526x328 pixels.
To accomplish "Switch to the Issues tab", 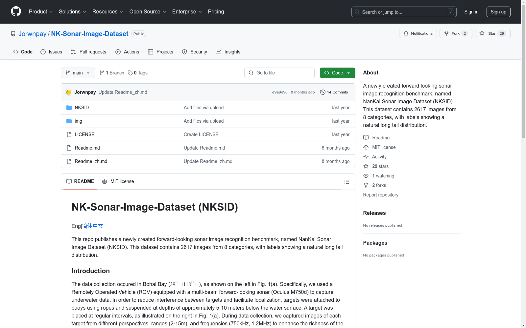I will coord(51,52).
